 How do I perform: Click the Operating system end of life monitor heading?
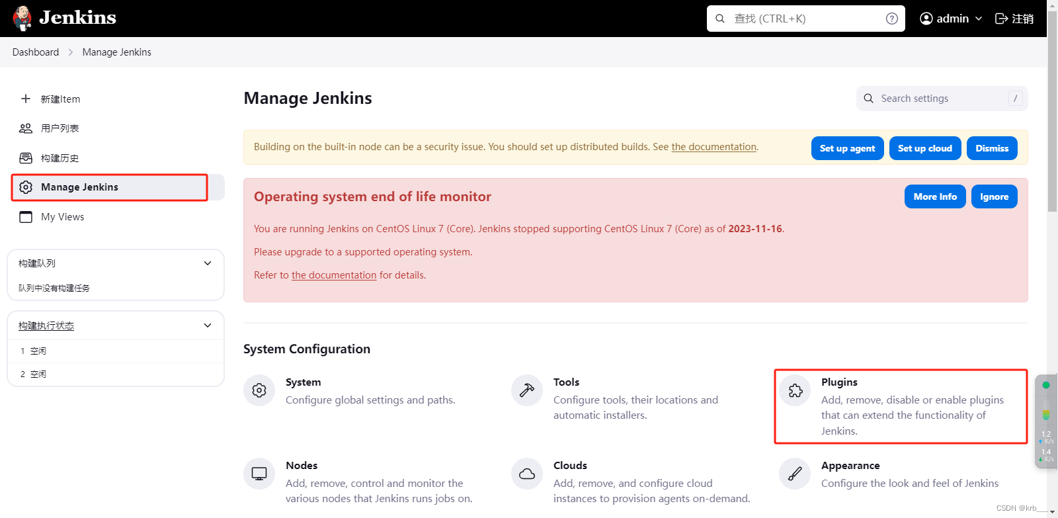pyautogui.click(x=372, y=196)
